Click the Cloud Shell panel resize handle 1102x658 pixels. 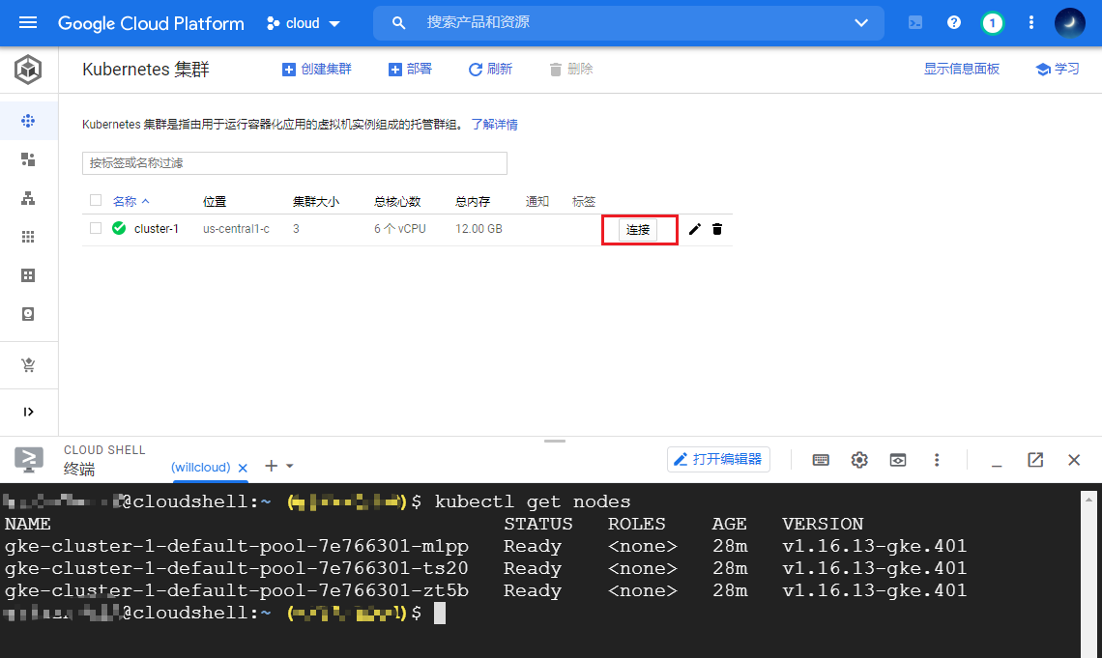pyautogui.click(x=555, y=441)
